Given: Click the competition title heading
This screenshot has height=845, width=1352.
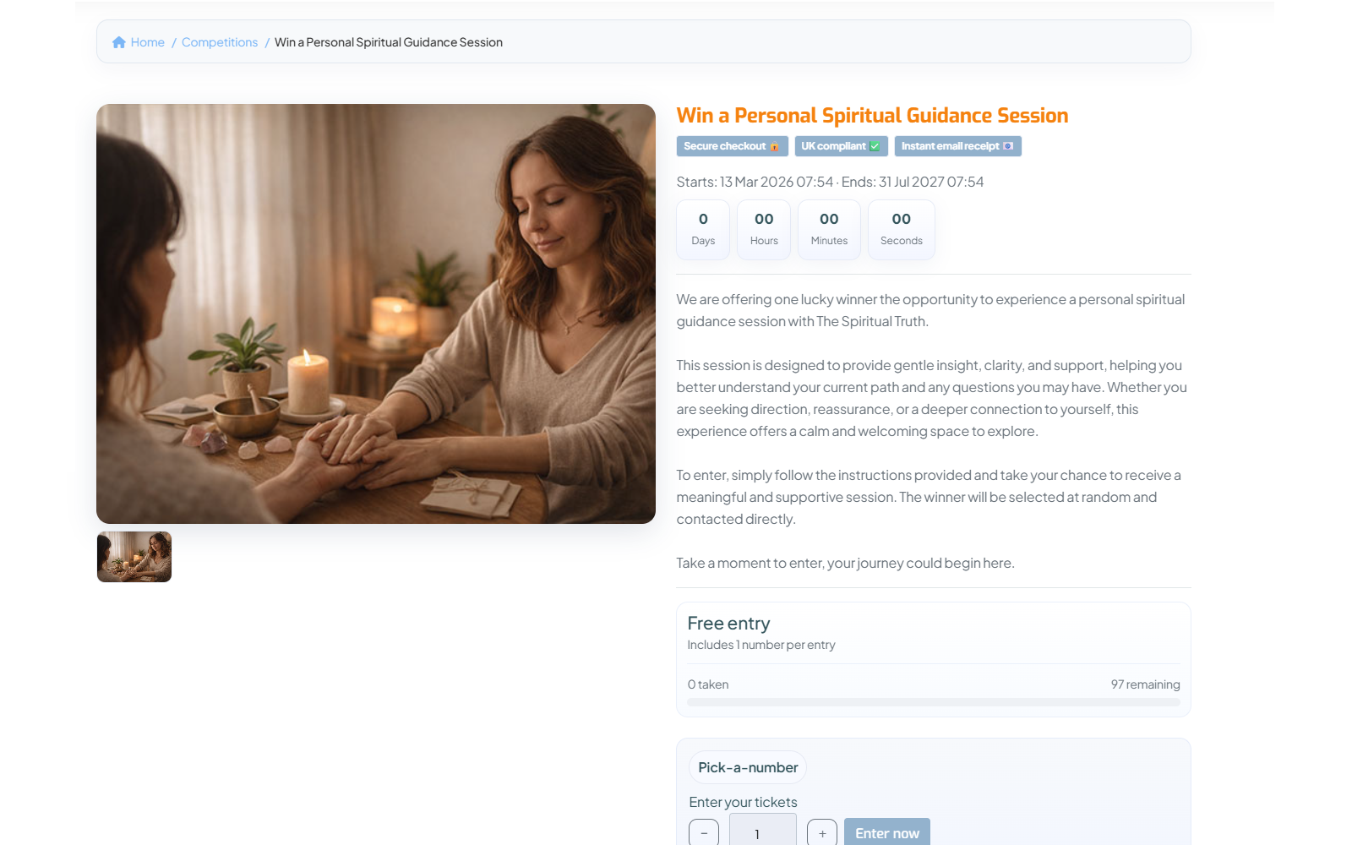Looking at the screenshot, I should pyautogui.click(x=872, y=116).
